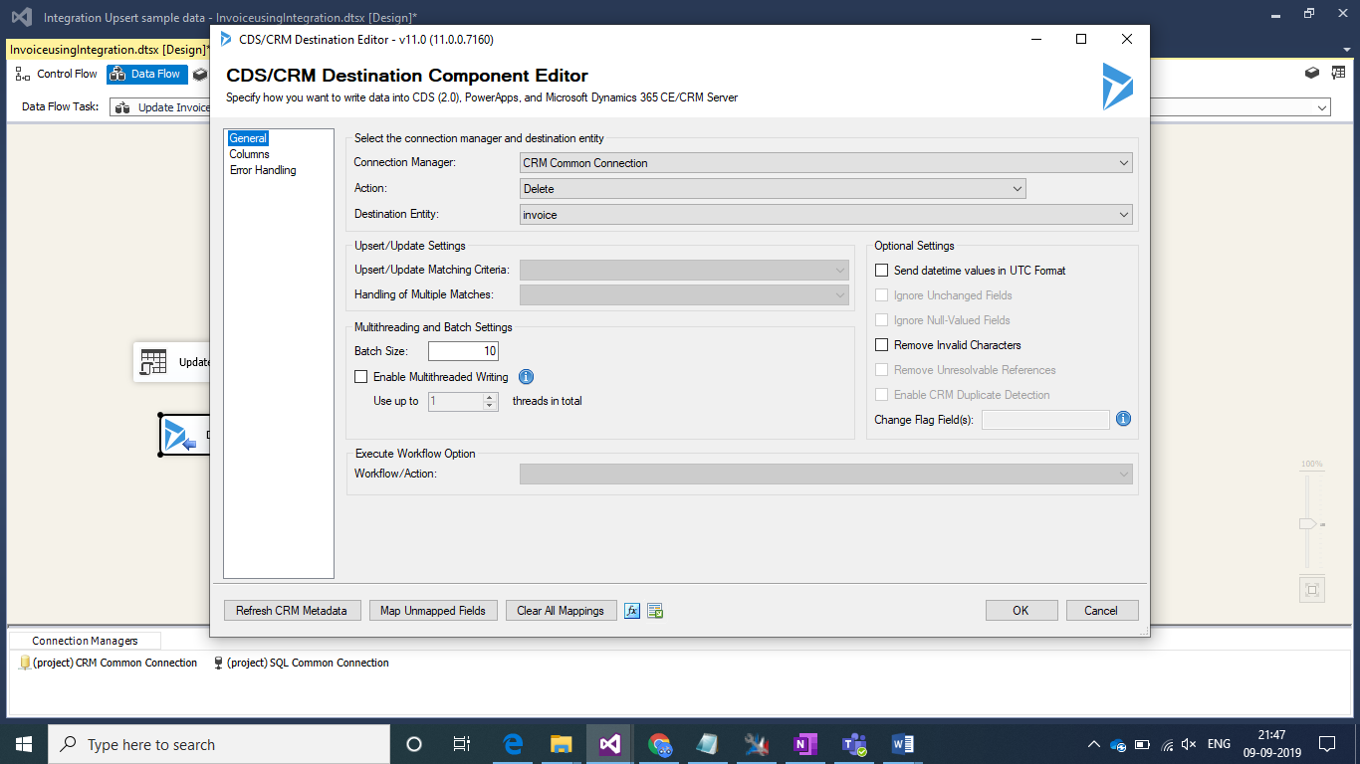Click the Windows taskbar search box

[x=219, y=744]
